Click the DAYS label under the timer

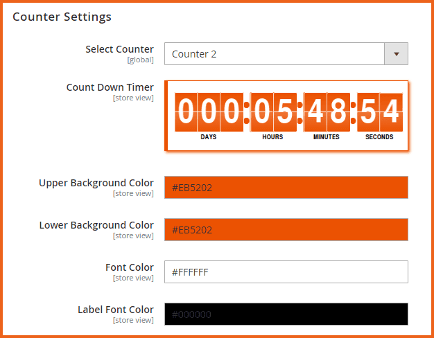click(x=209, y=137)
